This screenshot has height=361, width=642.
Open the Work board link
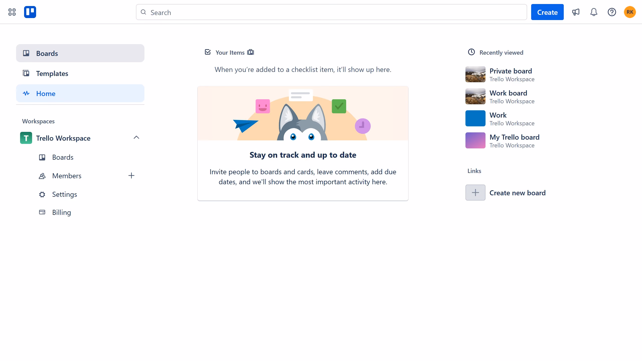(x=508, y=93)
